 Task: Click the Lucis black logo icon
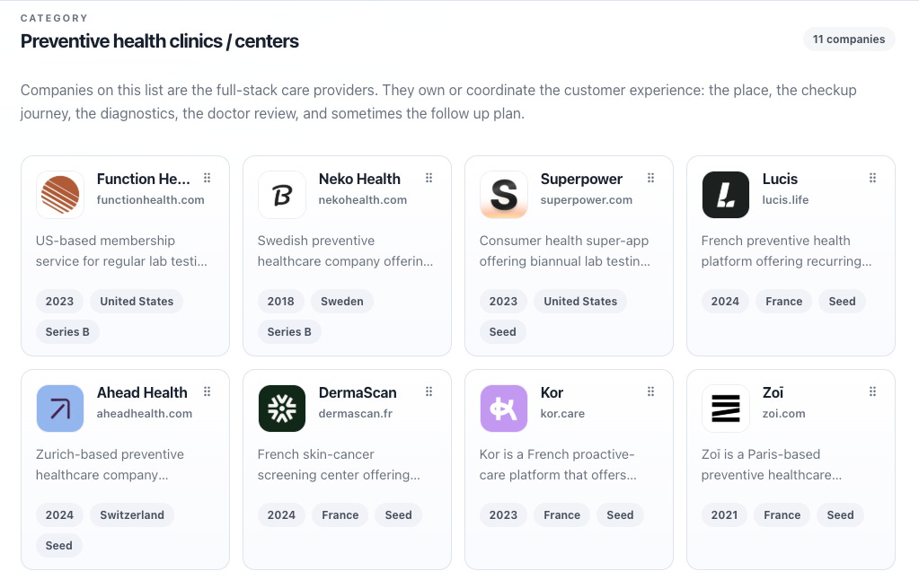(726, 195)
